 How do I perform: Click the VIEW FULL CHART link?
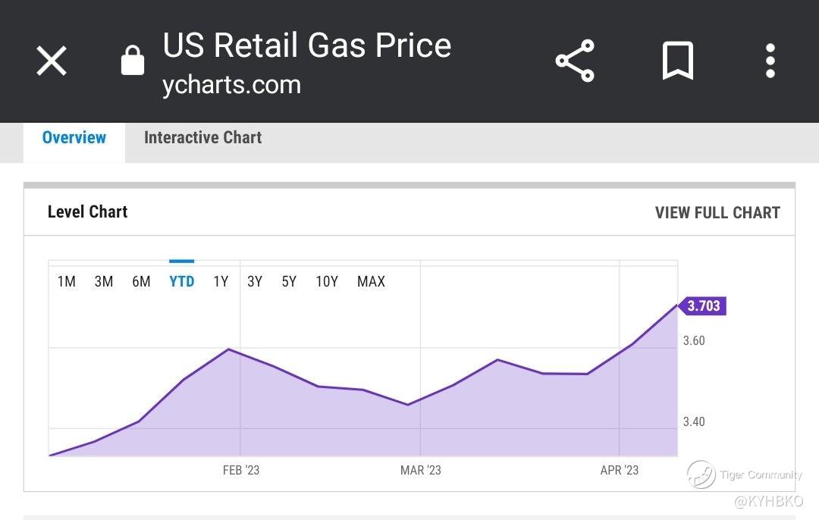[717, 213]
